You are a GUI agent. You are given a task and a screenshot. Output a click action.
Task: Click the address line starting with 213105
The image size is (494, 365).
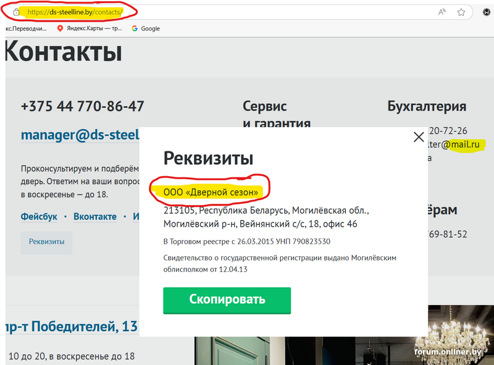pyautogui.click(x=266, y=217)
